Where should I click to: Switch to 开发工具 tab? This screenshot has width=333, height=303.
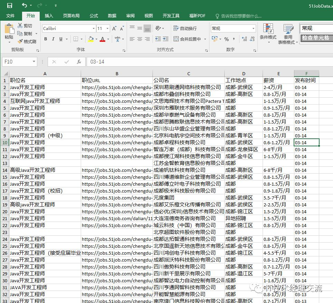pos(171,16)
